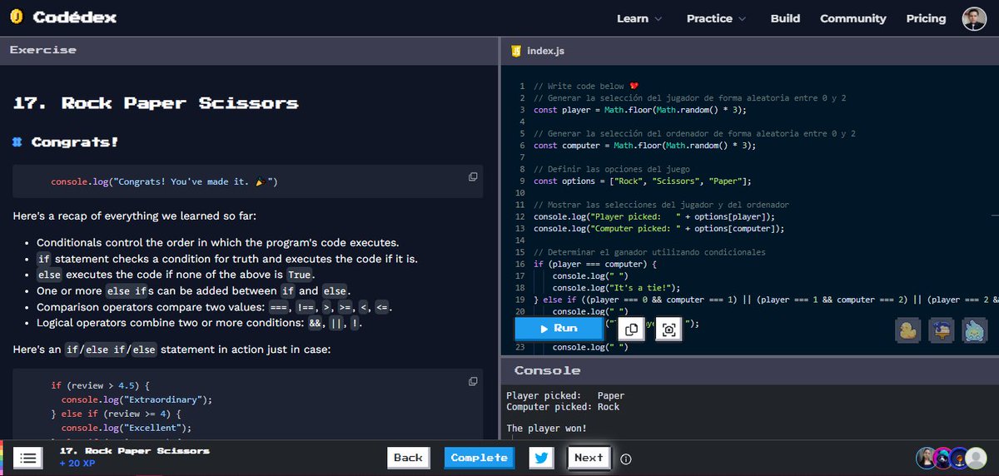Viewport: 999px width, 476px height.
Task: Copy the editor code with copy icon
Action: click(631, 330)
